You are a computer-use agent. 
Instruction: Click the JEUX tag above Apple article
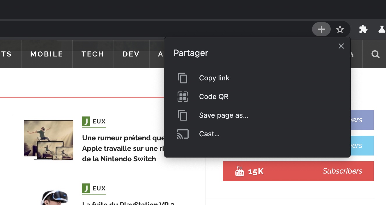coord(94,121)
